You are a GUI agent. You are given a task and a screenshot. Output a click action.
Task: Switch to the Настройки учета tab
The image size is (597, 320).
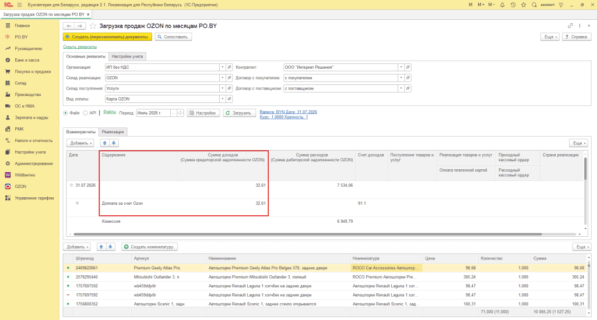point(127,56)
